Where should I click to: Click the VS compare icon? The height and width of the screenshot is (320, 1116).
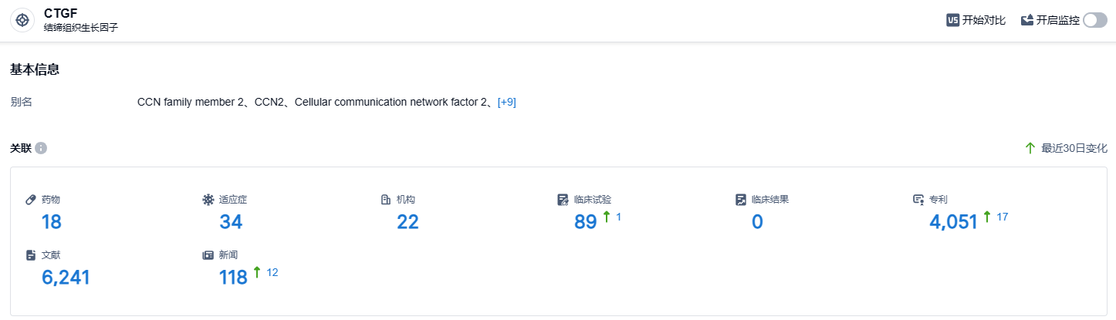pos(952,20)
